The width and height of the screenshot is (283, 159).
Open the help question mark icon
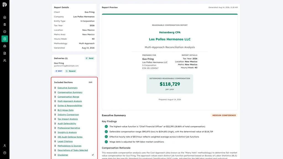pos(5,153)
